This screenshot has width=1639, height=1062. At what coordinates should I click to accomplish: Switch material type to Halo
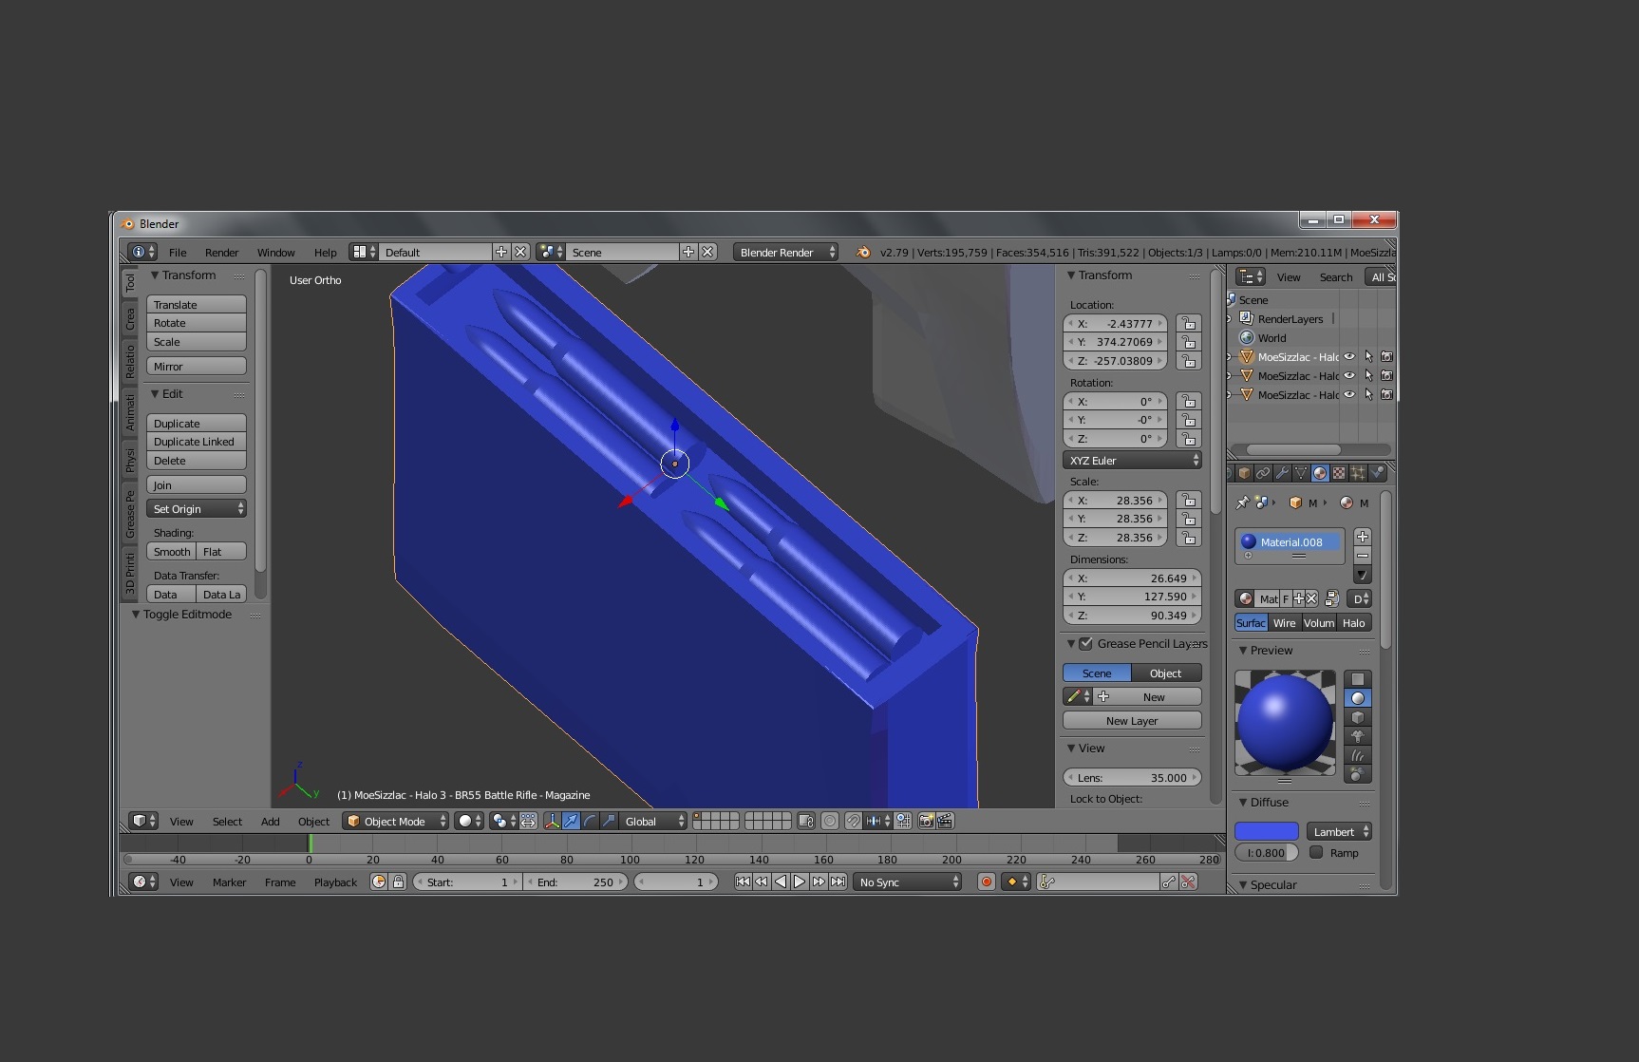point(1354,623)
